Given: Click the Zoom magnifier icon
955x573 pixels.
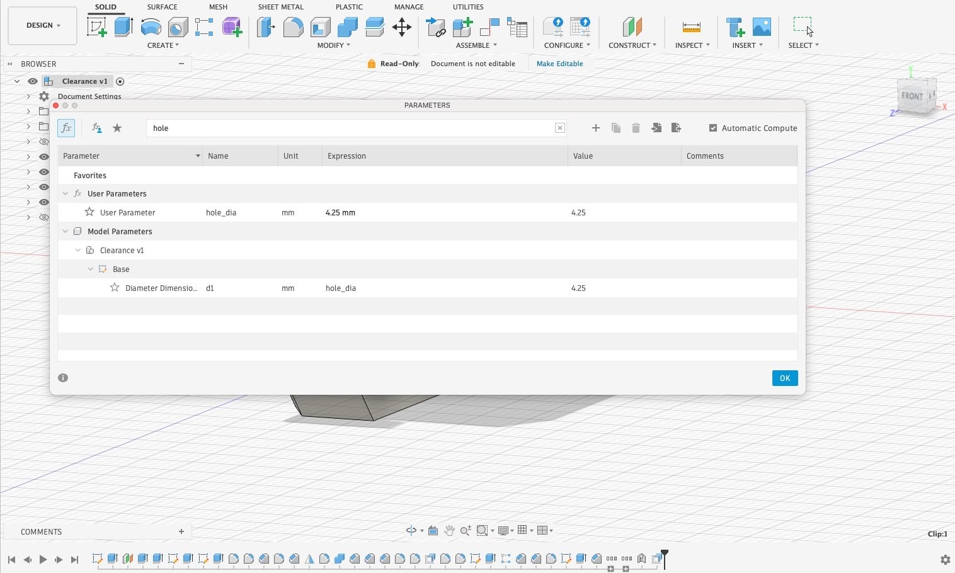Looking at the screenshot, I should tap(466, 530).
